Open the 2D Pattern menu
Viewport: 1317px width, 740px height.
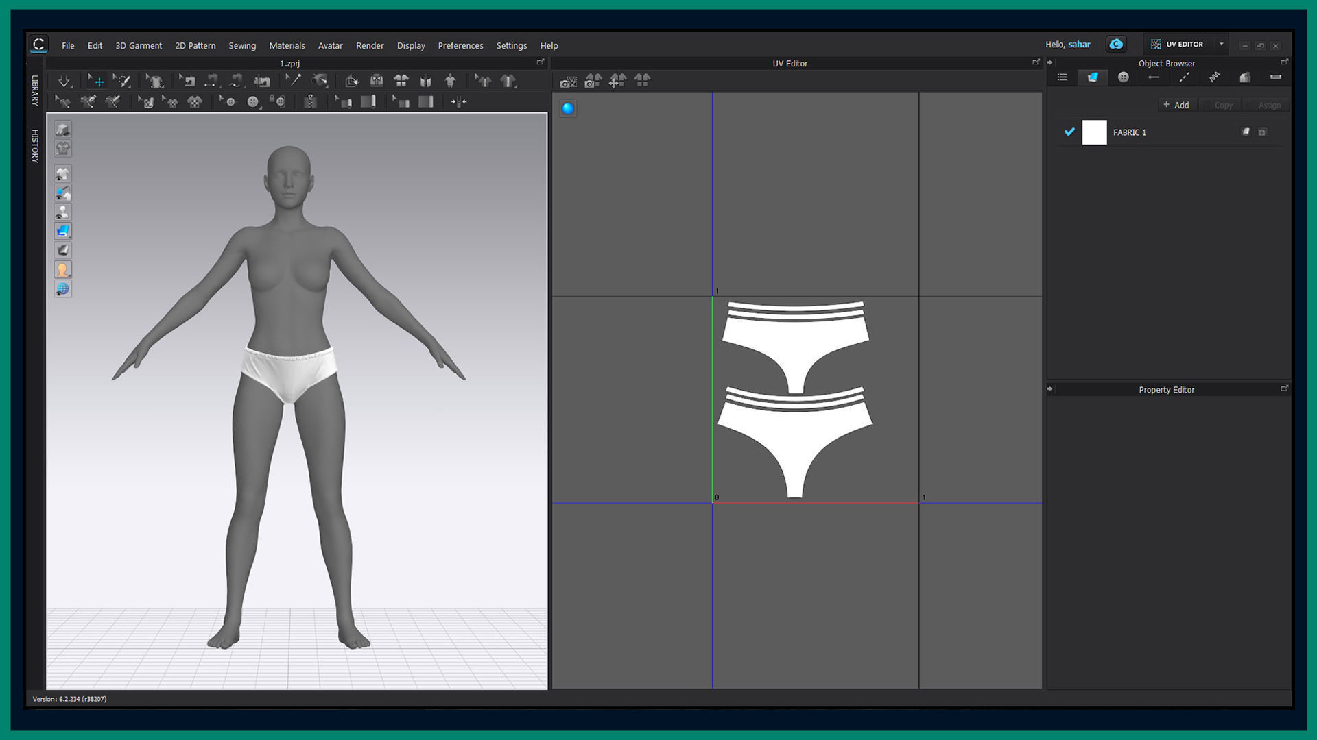pos(195,46)
